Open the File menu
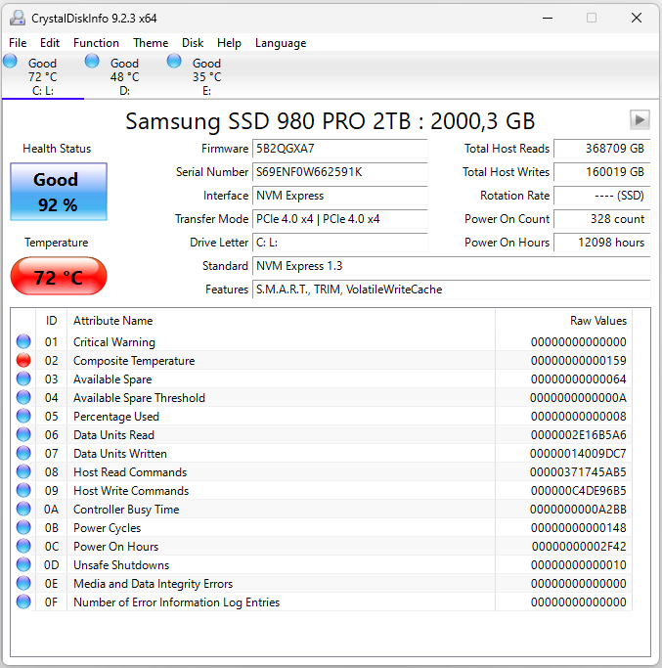This screenshot has height=668, width=662. (x=18, y=43)
